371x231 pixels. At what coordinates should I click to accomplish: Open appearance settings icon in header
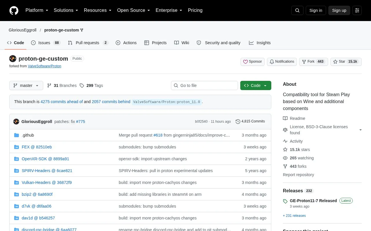point(357,10)
